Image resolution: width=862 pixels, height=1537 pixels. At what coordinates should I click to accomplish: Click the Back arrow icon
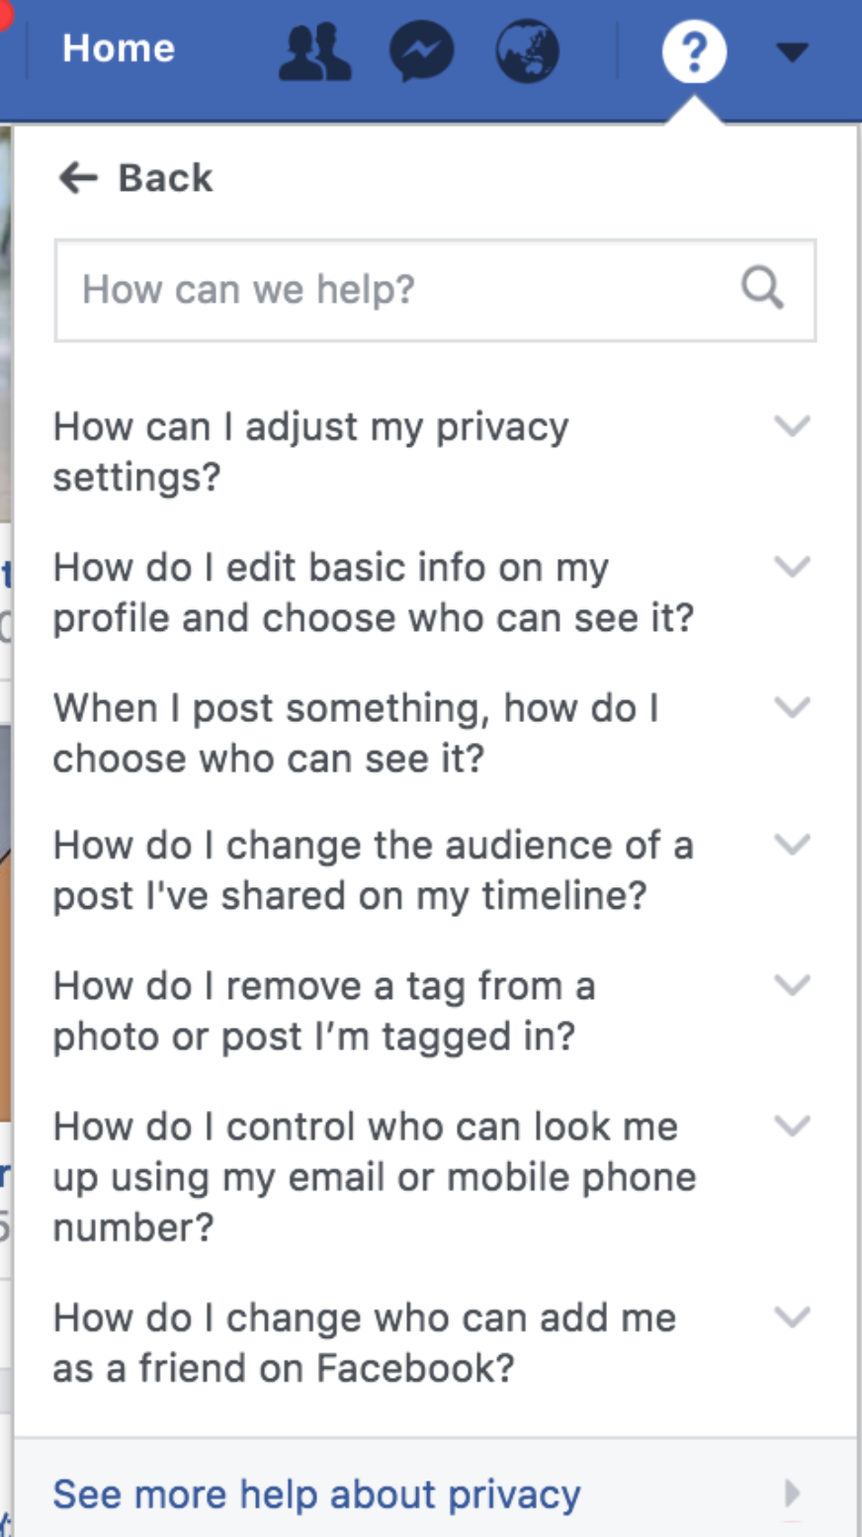point(78,178)
